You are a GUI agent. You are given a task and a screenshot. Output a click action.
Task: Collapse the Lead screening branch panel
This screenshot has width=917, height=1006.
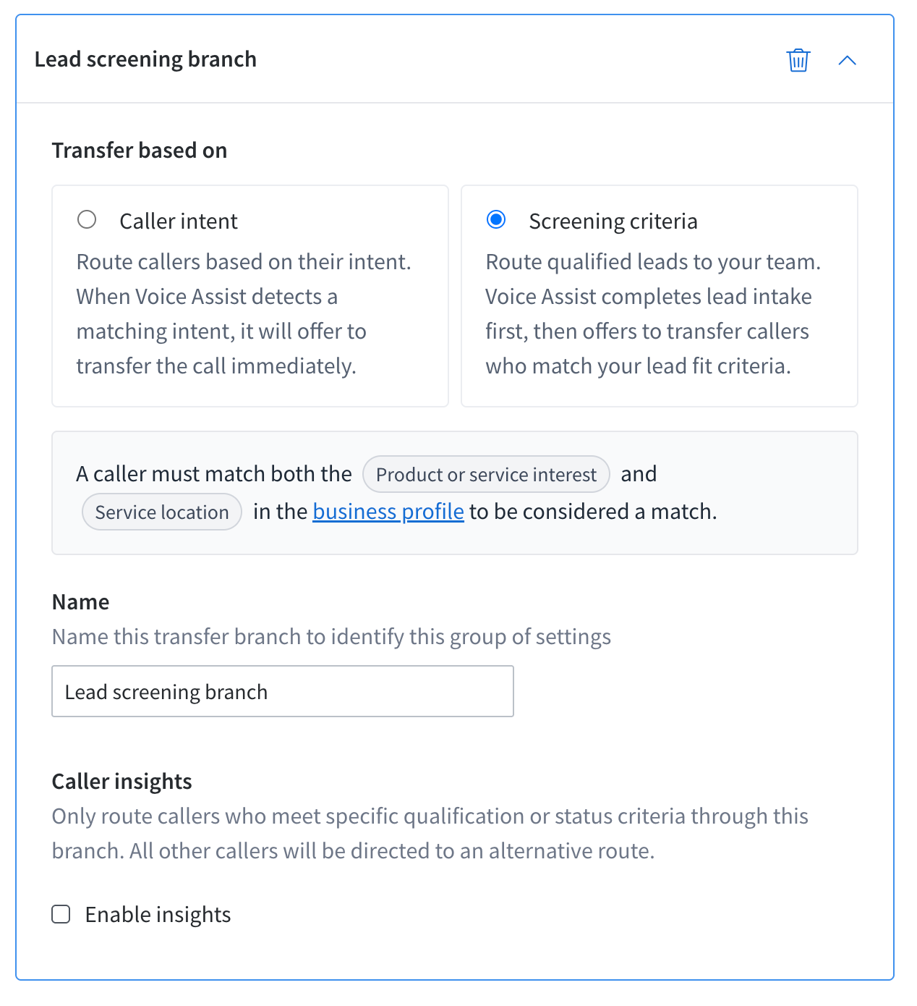pos(847,60)
